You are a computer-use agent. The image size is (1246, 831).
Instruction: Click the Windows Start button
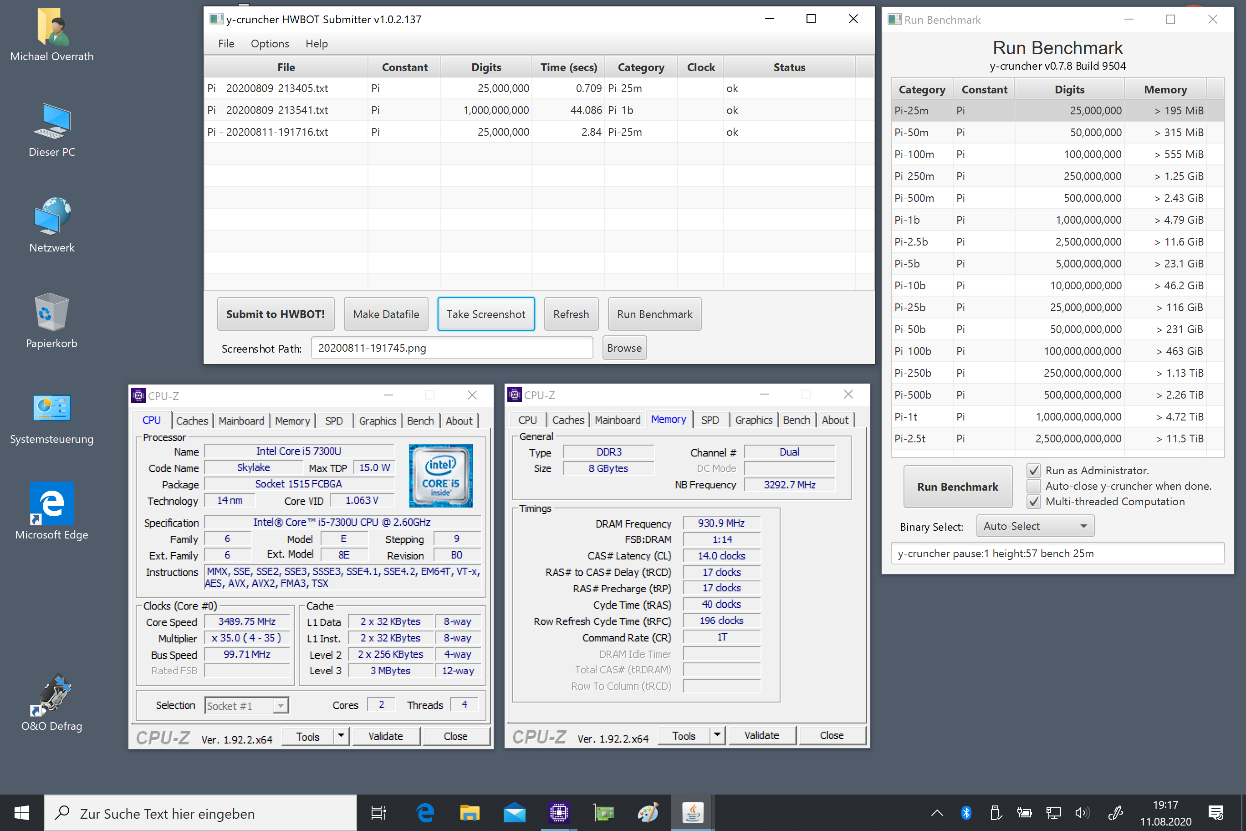click(x=22, y=813)
